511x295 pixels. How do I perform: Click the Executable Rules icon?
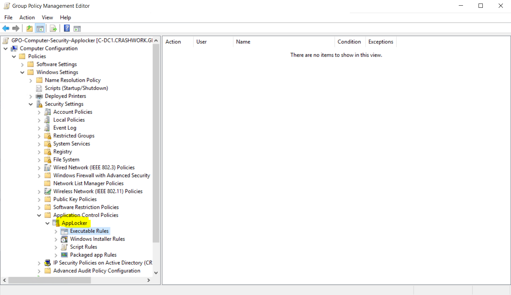click(x=64, y=231)
